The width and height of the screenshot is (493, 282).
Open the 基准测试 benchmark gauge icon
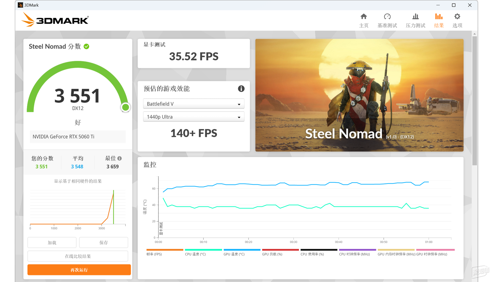coord(387,16)
